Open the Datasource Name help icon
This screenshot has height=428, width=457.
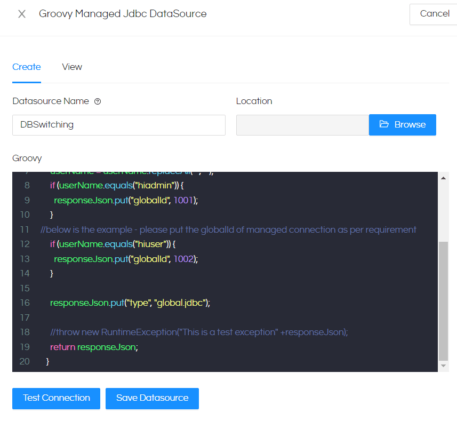point(98,101)
